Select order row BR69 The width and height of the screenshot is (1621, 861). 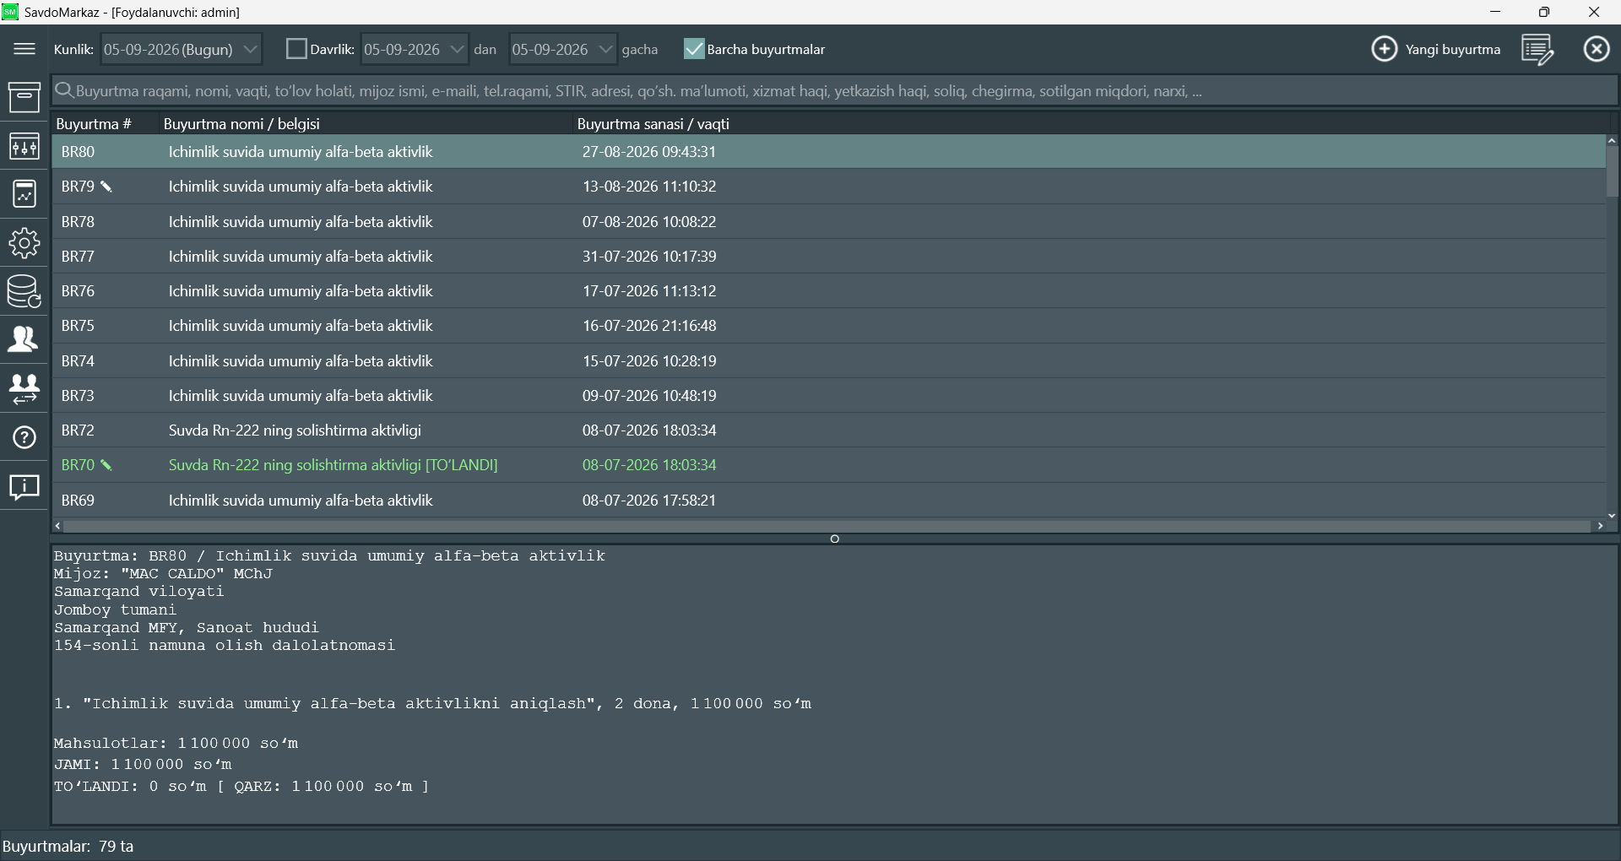click(x=828, y=501)
